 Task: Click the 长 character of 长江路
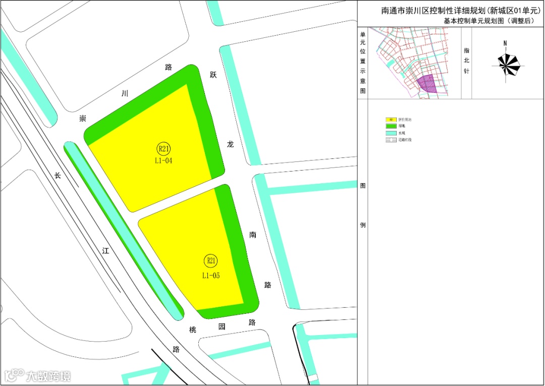point(58,176)
